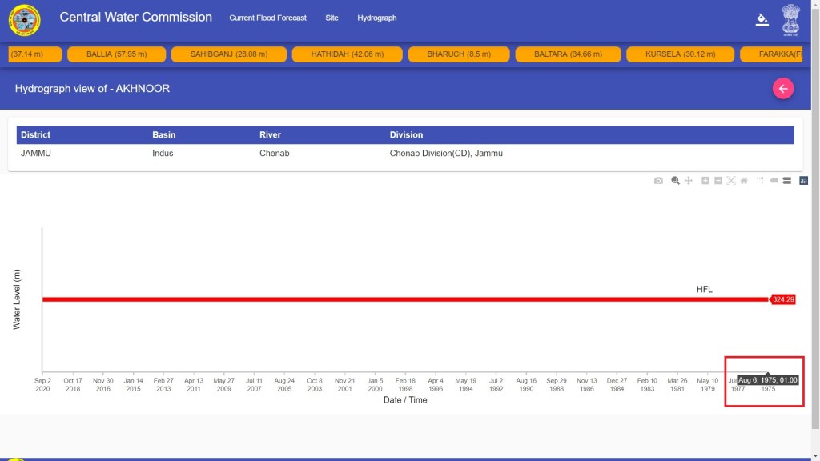Download the plot as PNG with camera icon
Screen dimensions: 820x461
658,181
